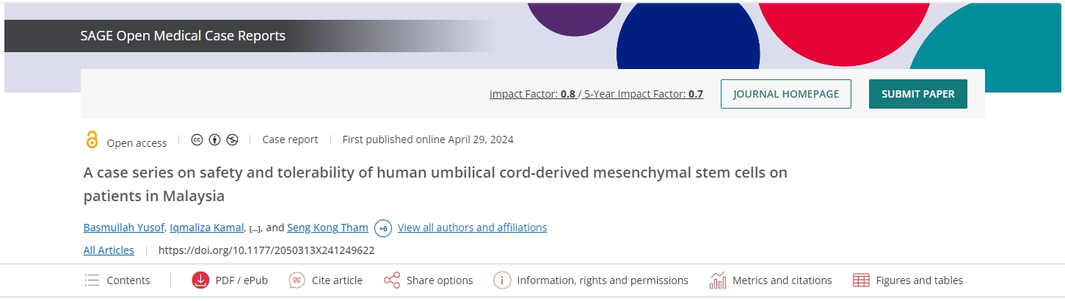The width and height of the screenshot is (1065, 301).
Task: Click the orange open access lock icon
Action: 92,139
